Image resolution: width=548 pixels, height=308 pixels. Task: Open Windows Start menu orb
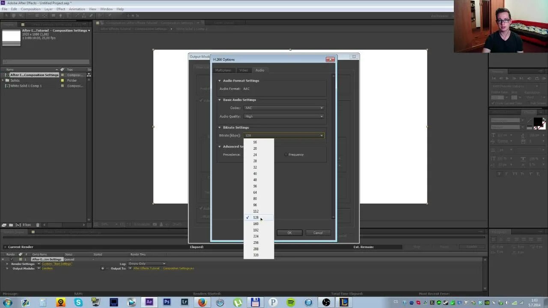coord(7,302)
